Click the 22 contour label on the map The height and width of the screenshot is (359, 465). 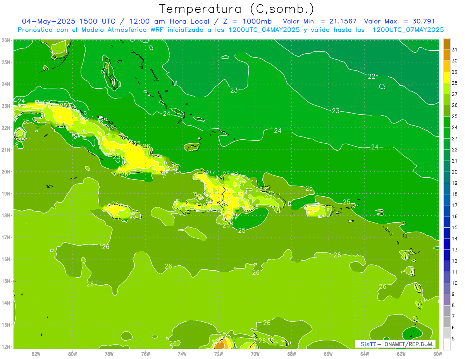pyautogui.click(x=372, y=76)
